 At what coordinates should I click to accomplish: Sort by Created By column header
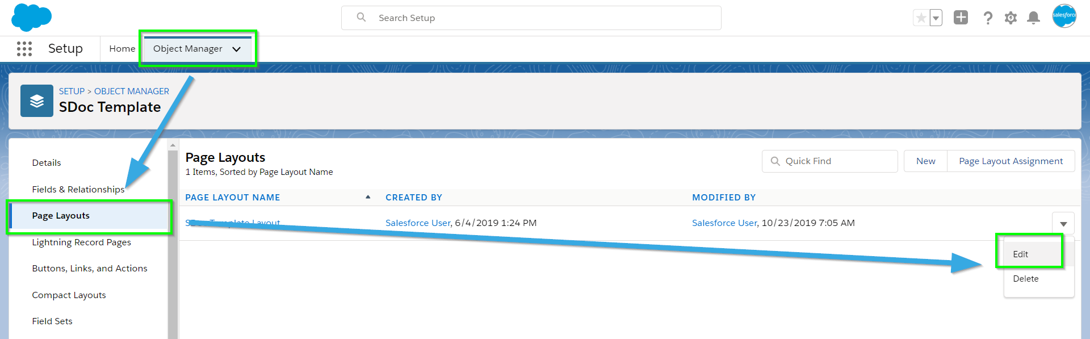pyautogui.click(x=414, y=198)
